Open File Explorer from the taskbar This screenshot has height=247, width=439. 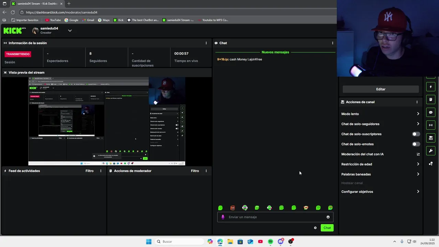pos(230,242)
